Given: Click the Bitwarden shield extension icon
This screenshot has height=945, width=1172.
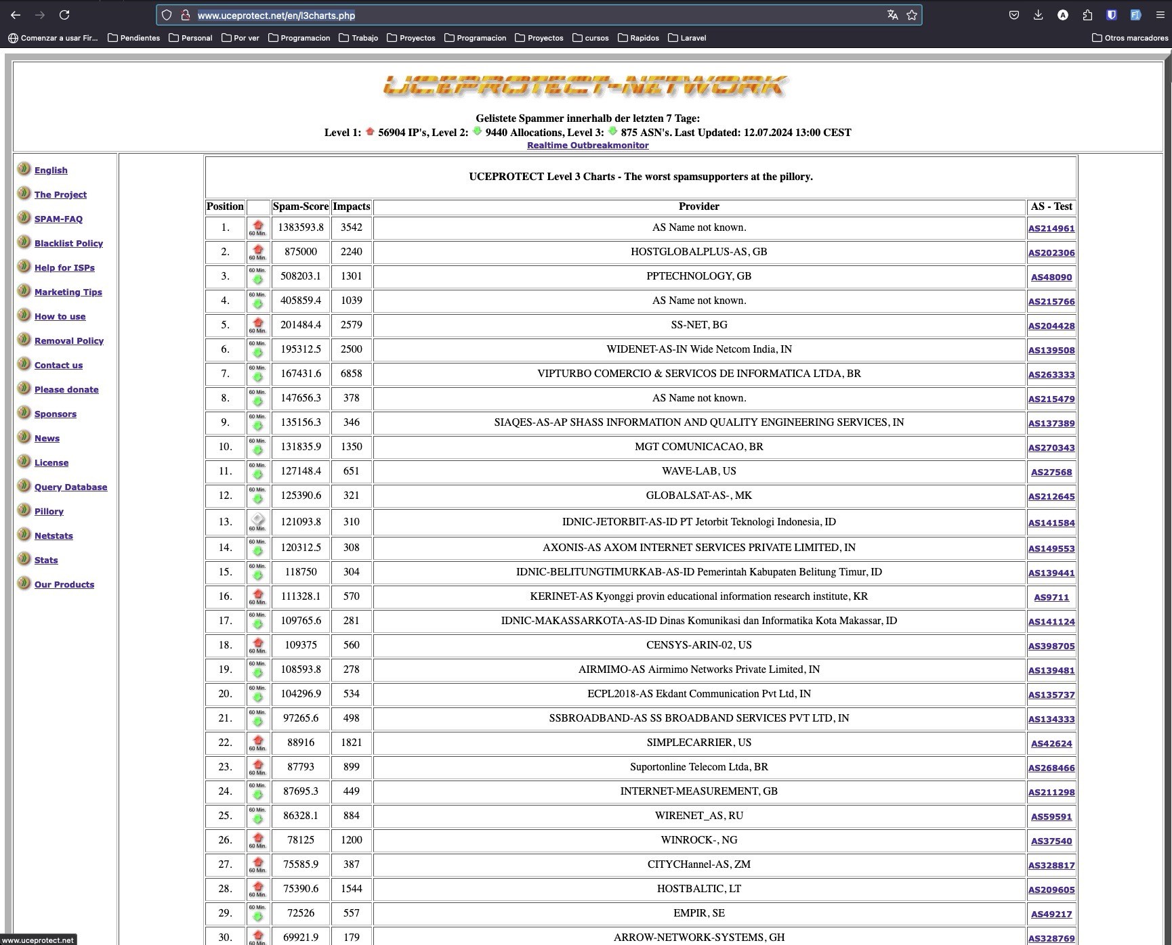Looking at the screenshot, I should tap(1112, 15).
